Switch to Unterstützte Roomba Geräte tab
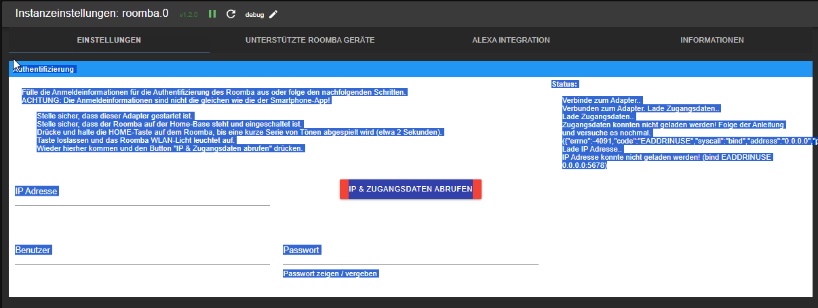The height and width of the screenshot is (308, 818). [x=310, y=40]
